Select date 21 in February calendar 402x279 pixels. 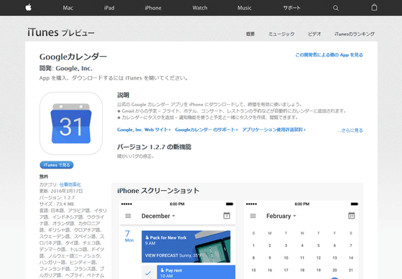click(x=351, y=270)
